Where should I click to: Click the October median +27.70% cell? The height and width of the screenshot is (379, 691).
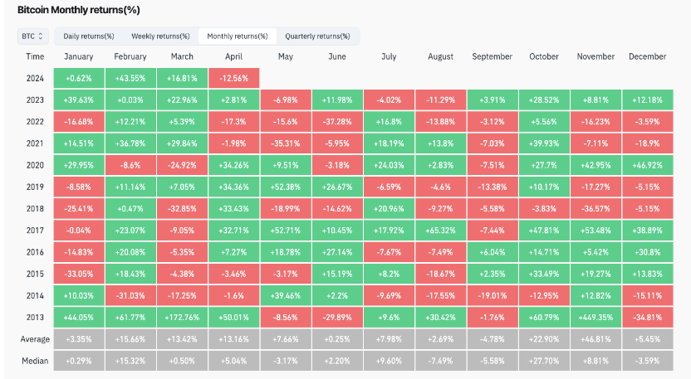544,361
